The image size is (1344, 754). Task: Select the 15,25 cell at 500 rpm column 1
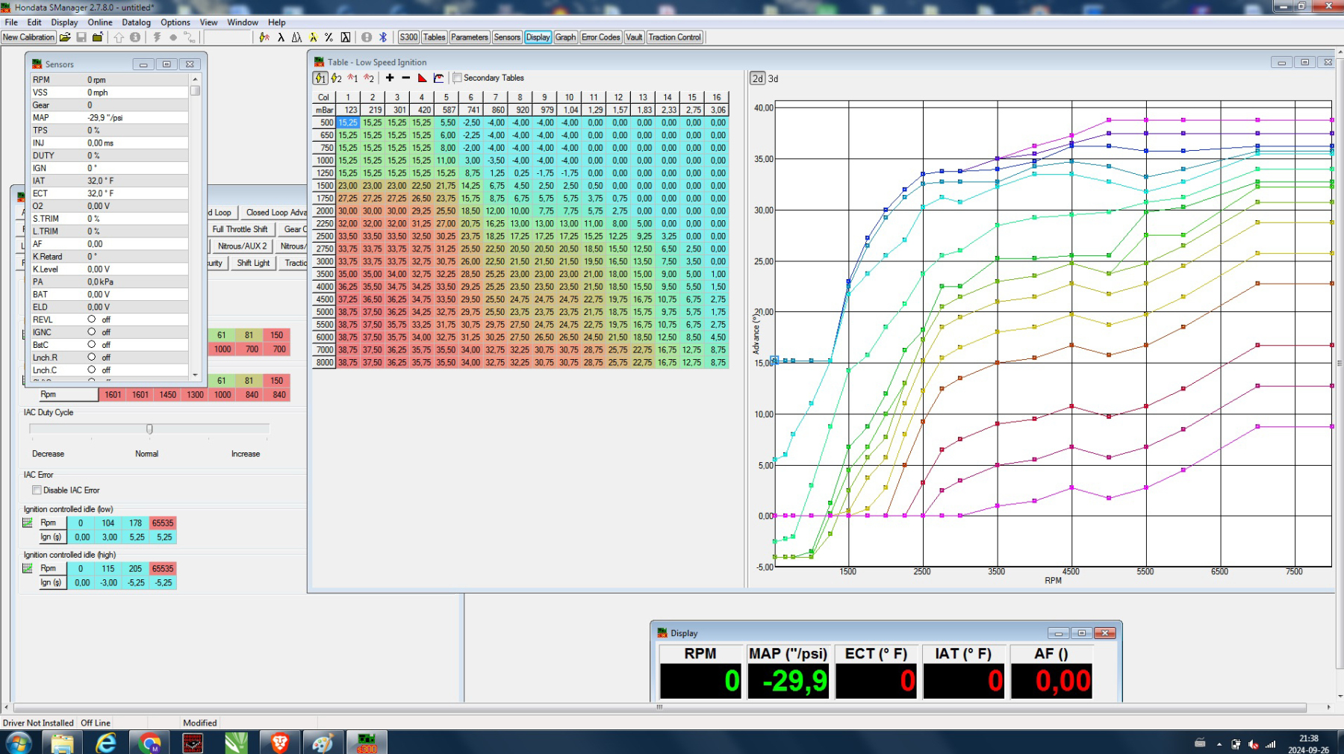coord(348,122)
